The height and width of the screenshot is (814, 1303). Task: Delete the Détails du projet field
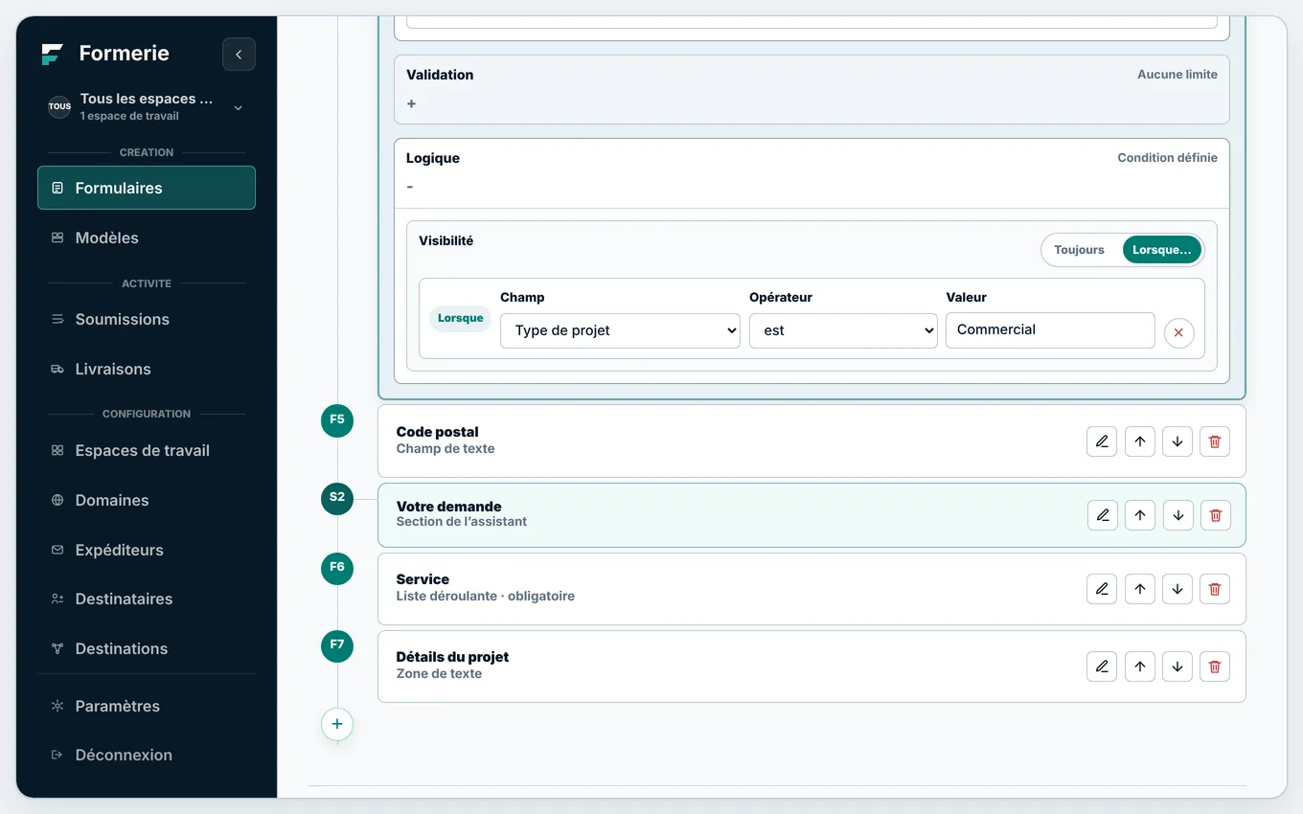tap(1215, 667)
